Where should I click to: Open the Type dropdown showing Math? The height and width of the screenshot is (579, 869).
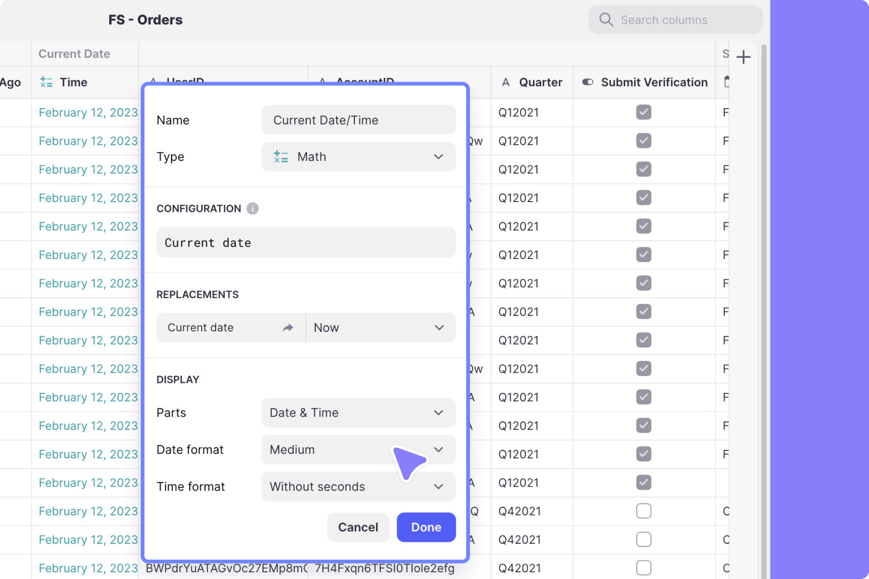click(x=358, y=157)
